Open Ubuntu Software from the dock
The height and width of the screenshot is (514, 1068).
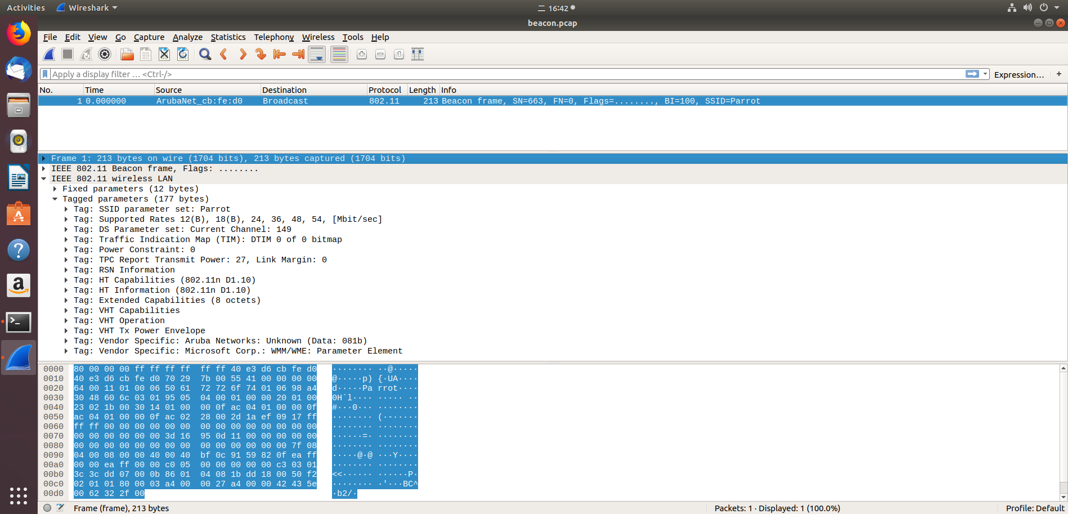point(19,214)
